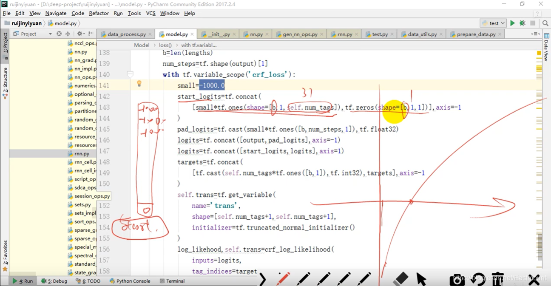This screenshot has width=551, height=286.
Task: Click the gray stop process button
Action: [533, 23]
